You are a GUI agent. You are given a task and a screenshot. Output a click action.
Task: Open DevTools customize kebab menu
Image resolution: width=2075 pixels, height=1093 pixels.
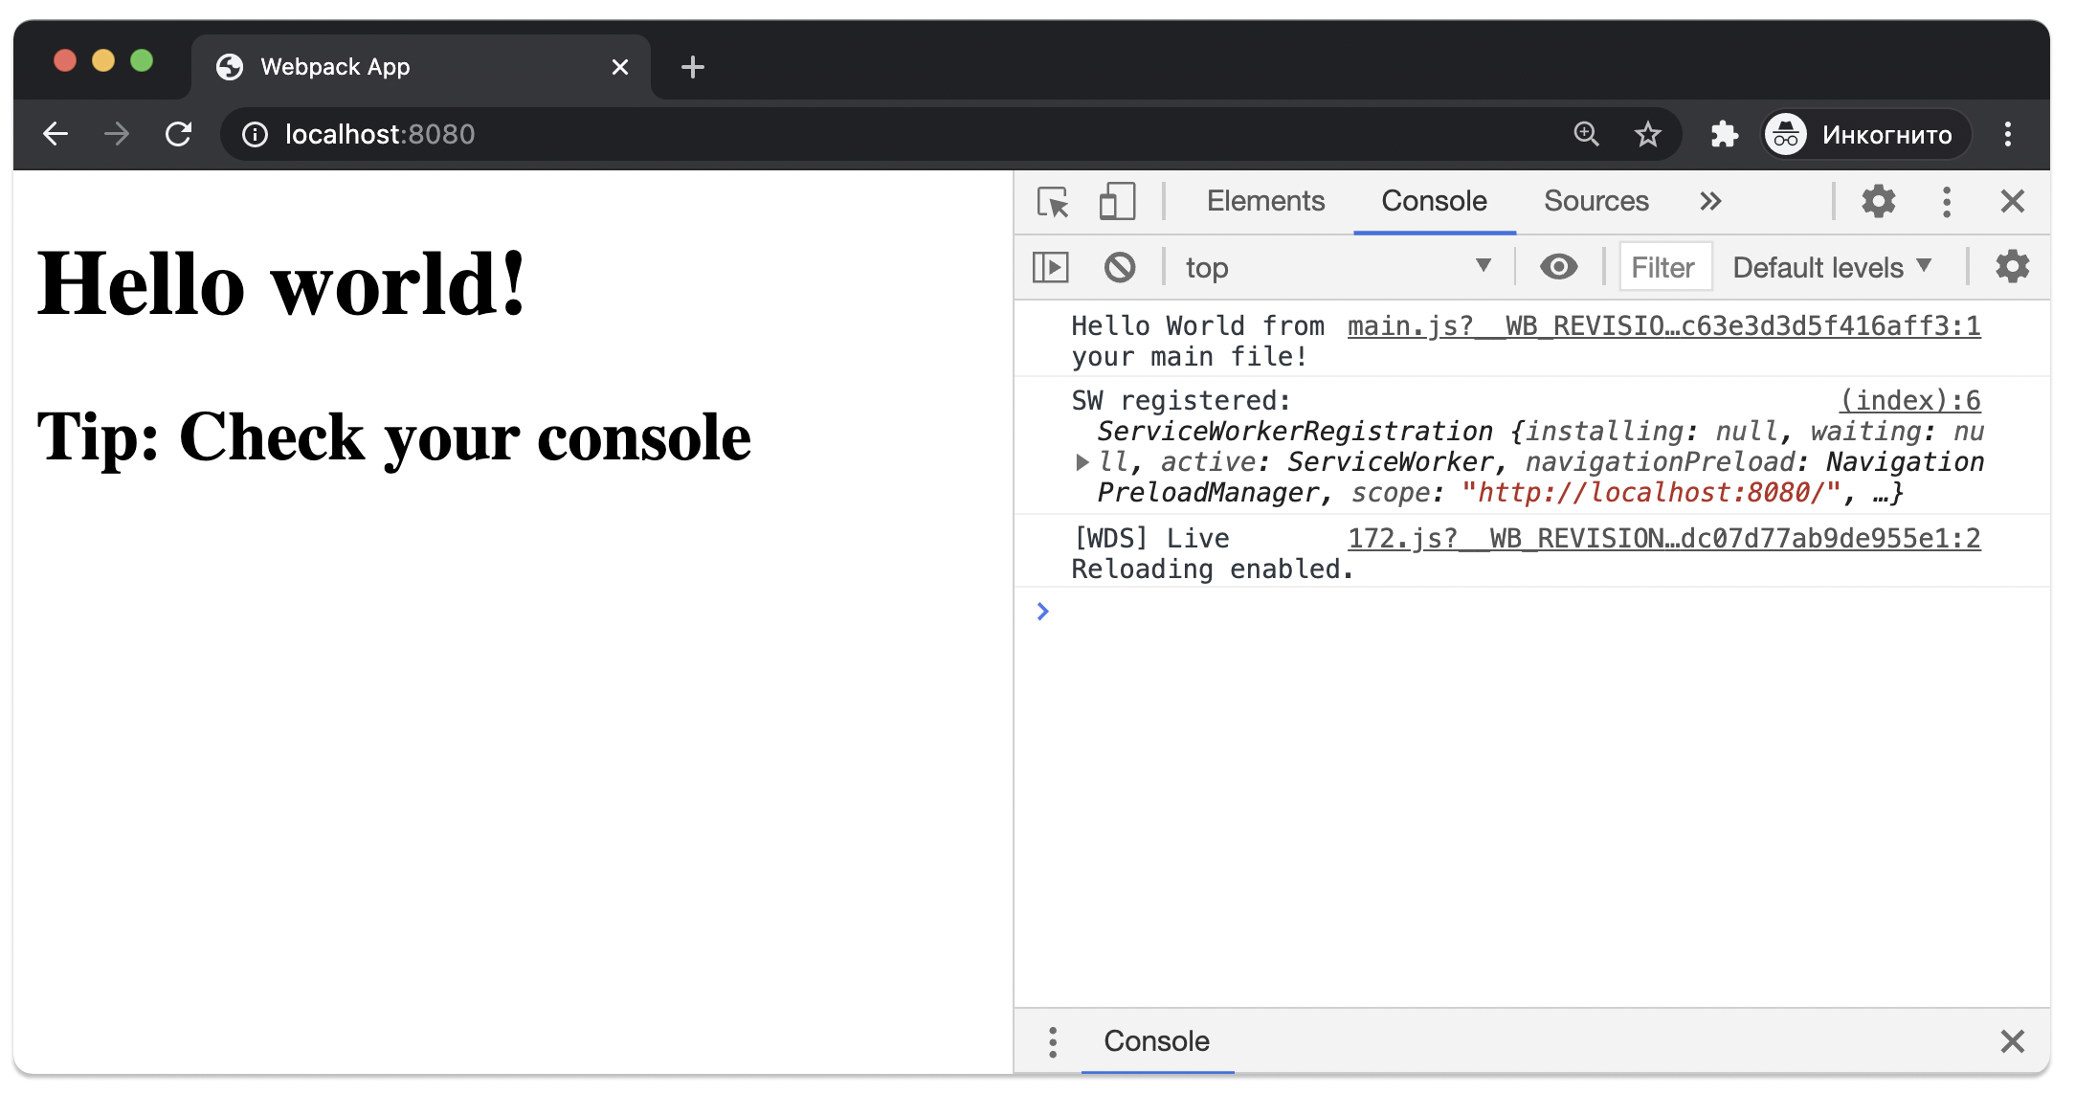[1946, 202]
